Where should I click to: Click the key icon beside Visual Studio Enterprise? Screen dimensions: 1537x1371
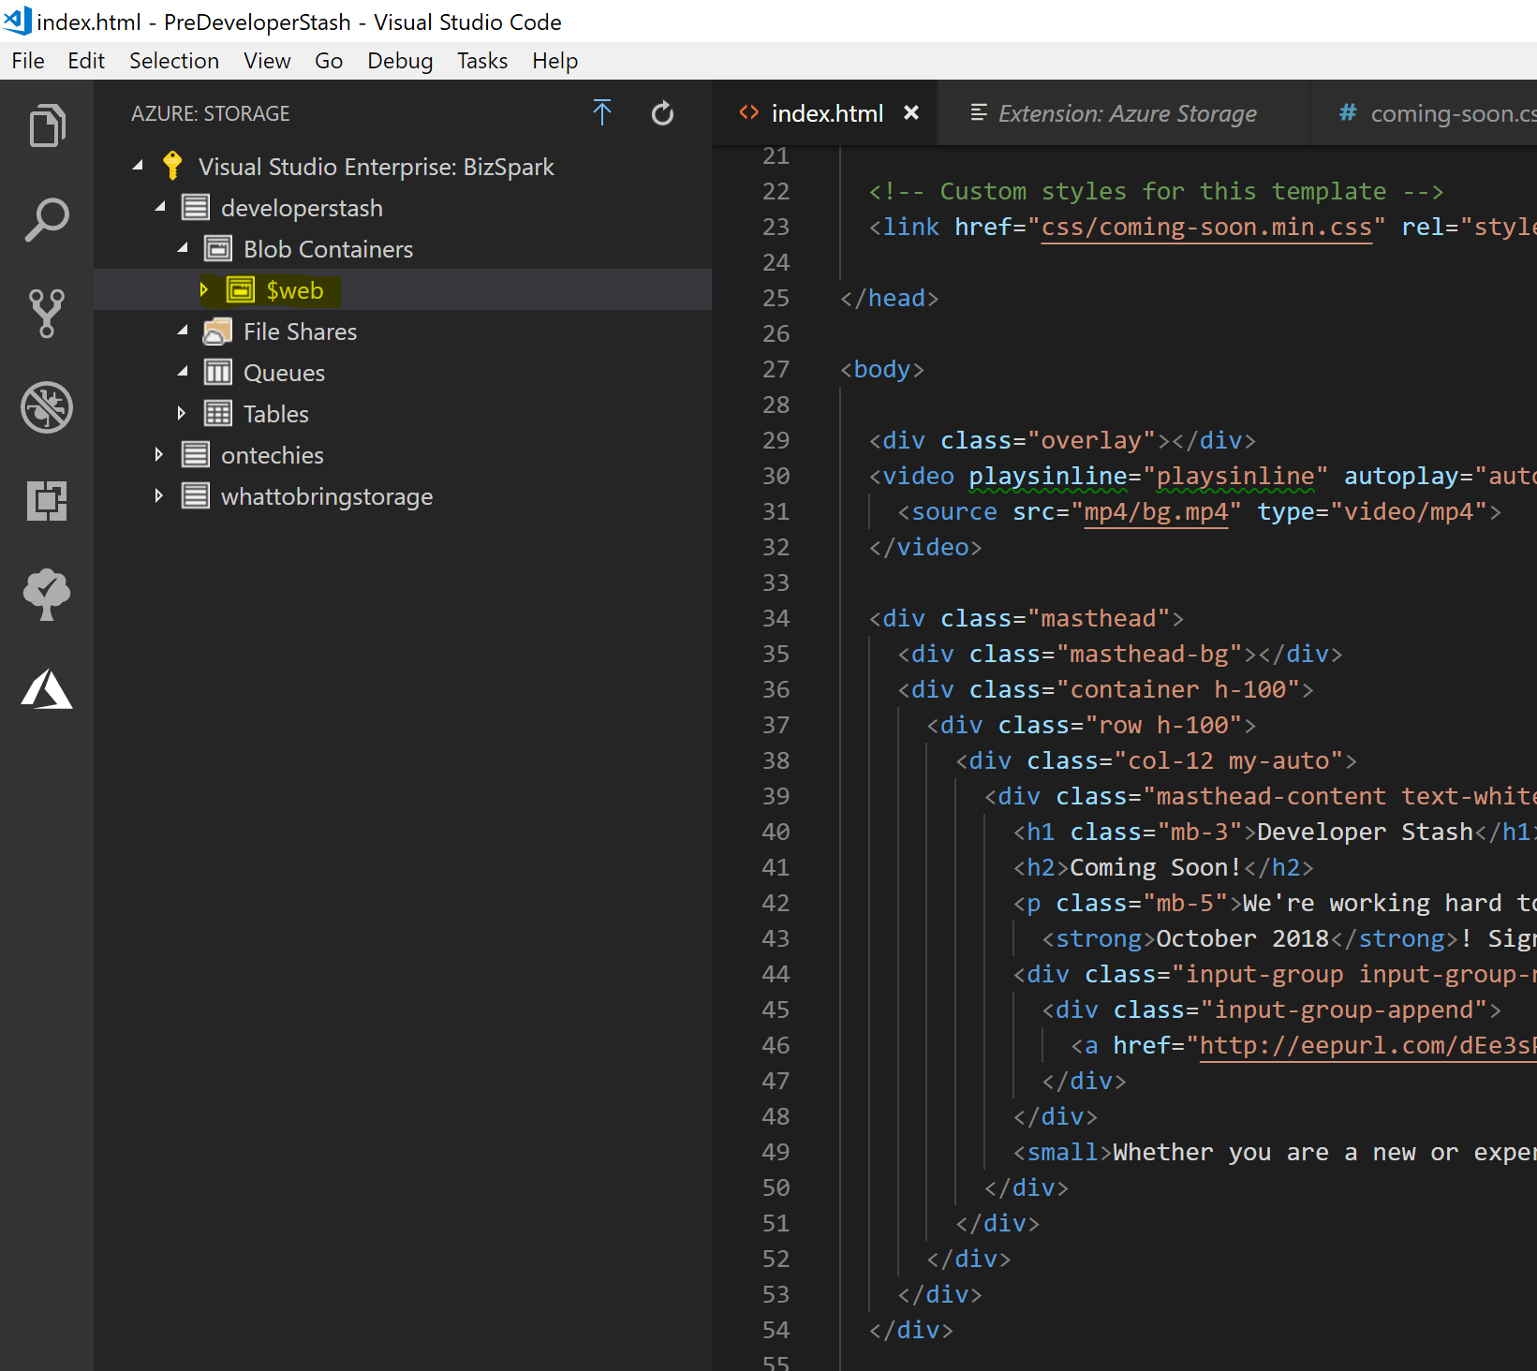pos(172,166)
